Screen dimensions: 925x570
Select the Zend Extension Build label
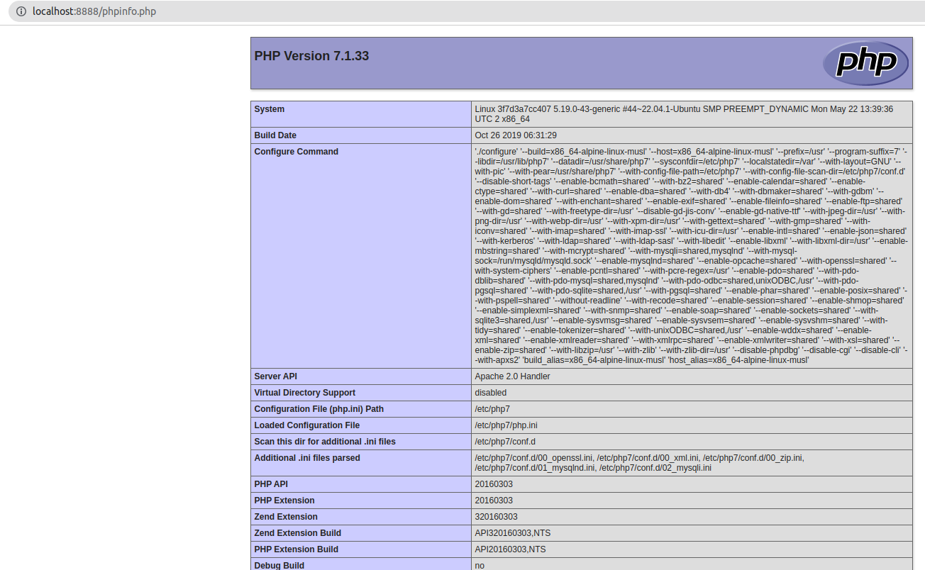click(298, 533)
